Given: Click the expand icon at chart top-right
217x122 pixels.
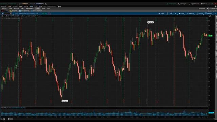Looking at the screenshot, I should [x=210, y=16].
